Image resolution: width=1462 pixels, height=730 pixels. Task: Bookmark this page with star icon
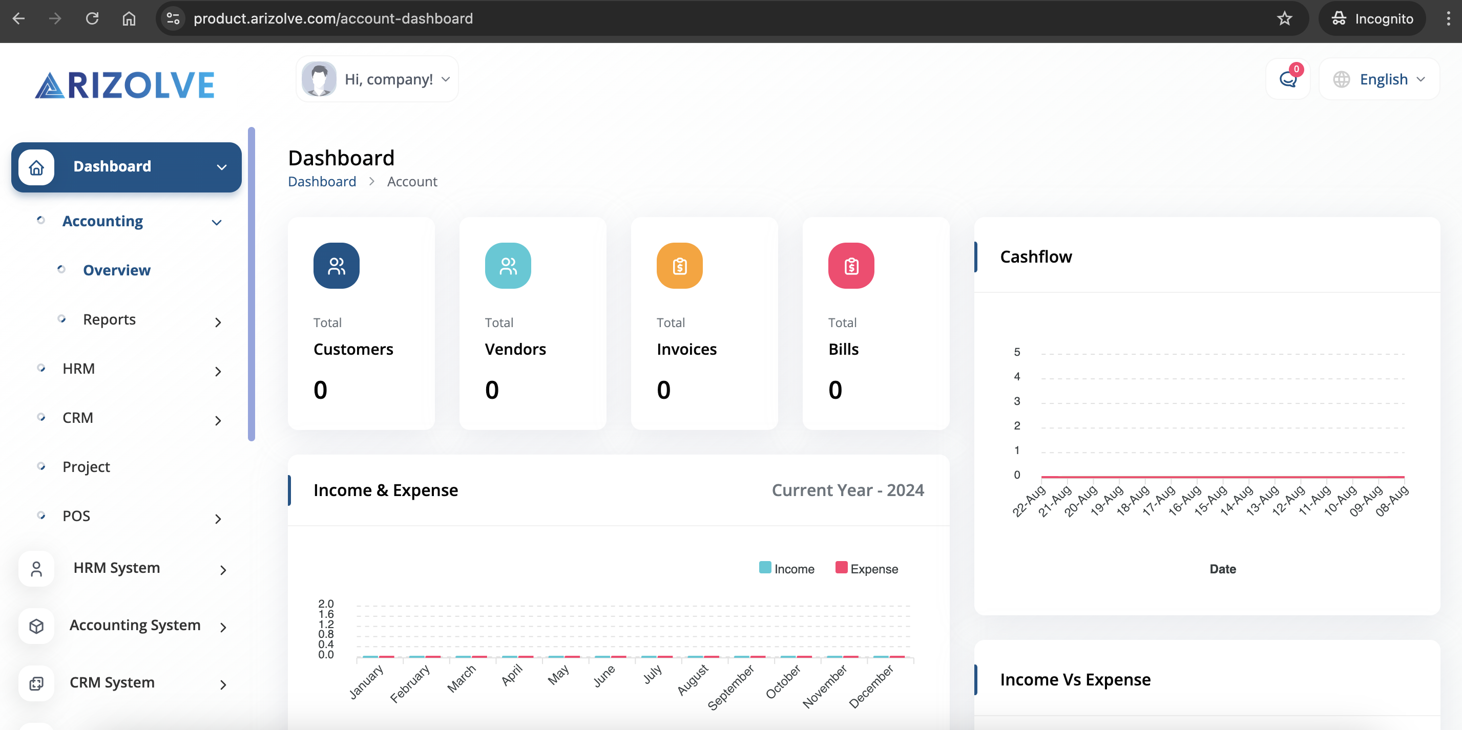[1284, 19]
